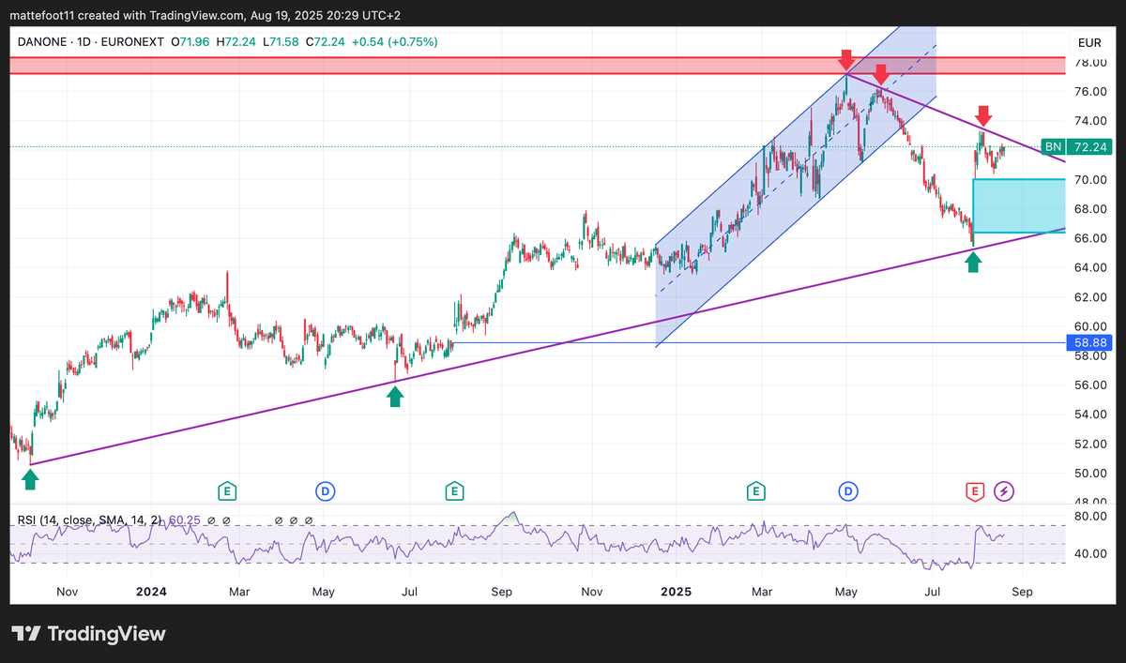Select the blue parallel channel drawing

[796, 188]
